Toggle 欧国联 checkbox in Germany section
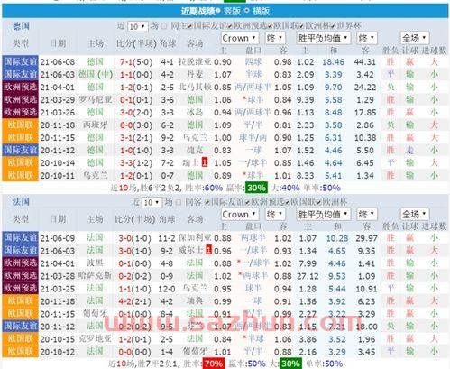Screen dimensions: 450x369 pos(270,26)
